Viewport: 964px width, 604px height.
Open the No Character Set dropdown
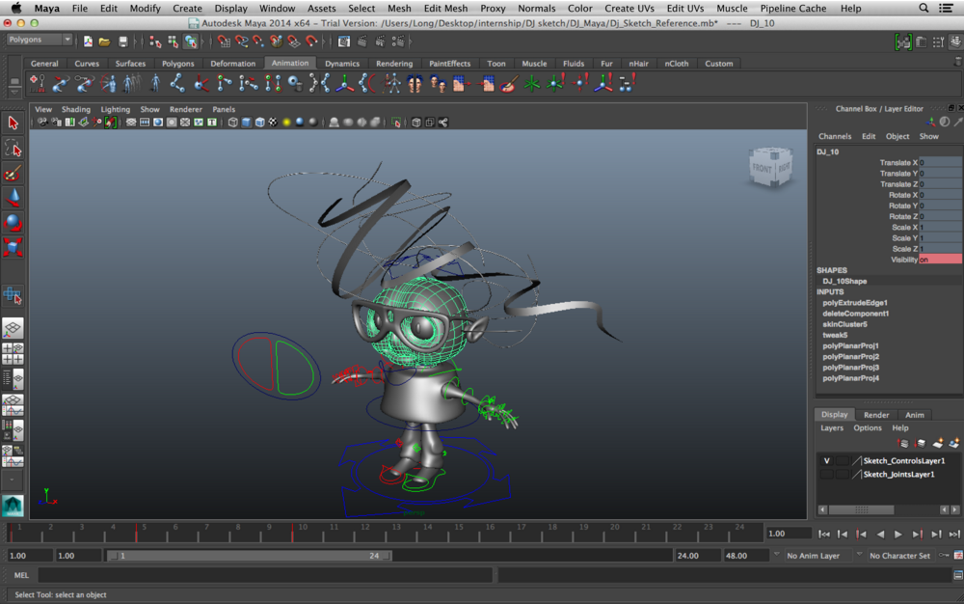pos(901,556)
